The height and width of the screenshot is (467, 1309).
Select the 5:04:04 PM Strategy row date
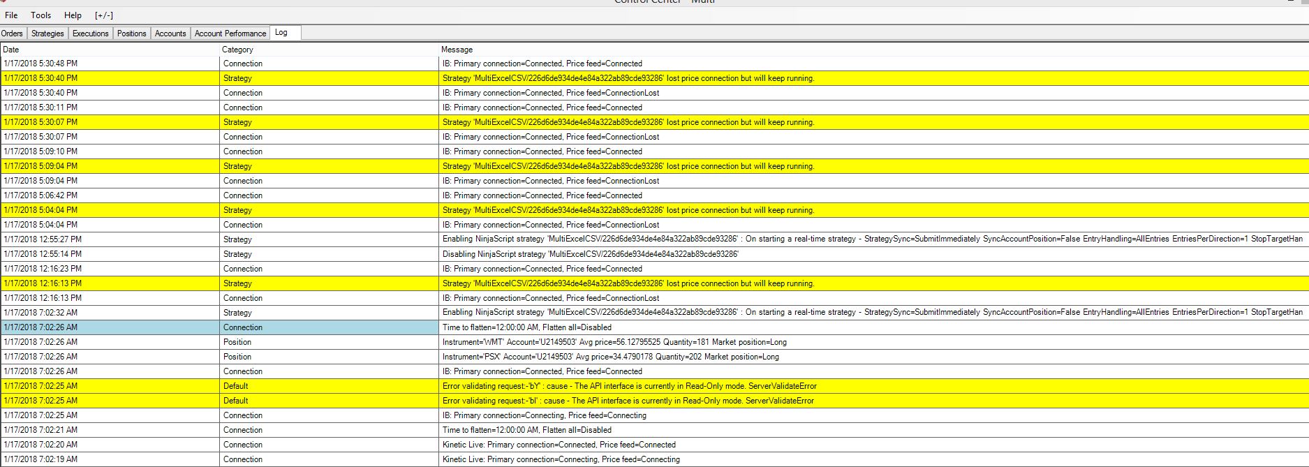(40, 210)
